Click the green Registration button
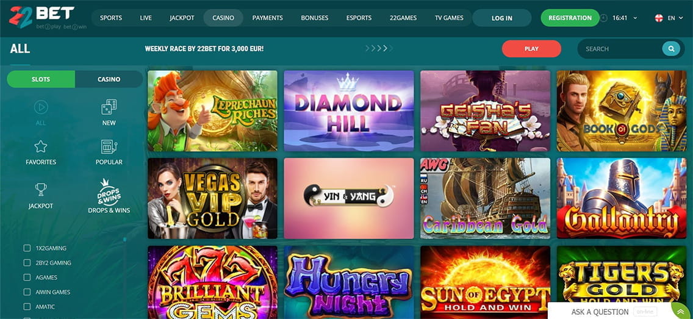Screen dimensions: 693x319 coord(570,18)
